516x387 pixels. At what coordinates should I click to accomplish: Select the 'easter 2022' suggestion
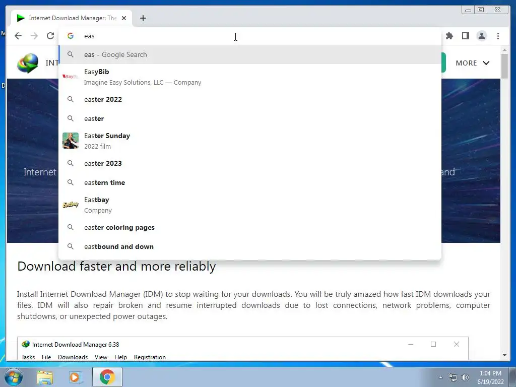pos(250,99)
